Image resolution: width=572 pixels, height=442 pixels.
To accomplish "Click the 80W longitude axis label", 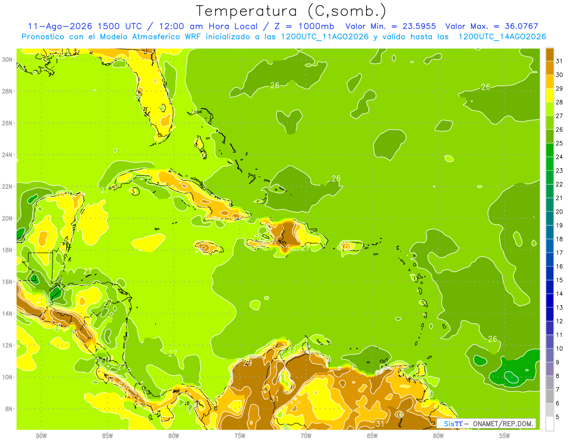I will pos(174,436).
